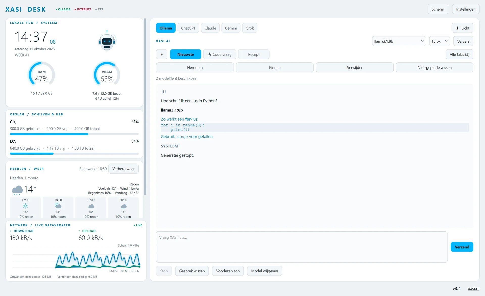Hide the weather with Verberg weer
The height and width of the screenshot is (296, 485).
pyautogui.click(x=124, y=169)
